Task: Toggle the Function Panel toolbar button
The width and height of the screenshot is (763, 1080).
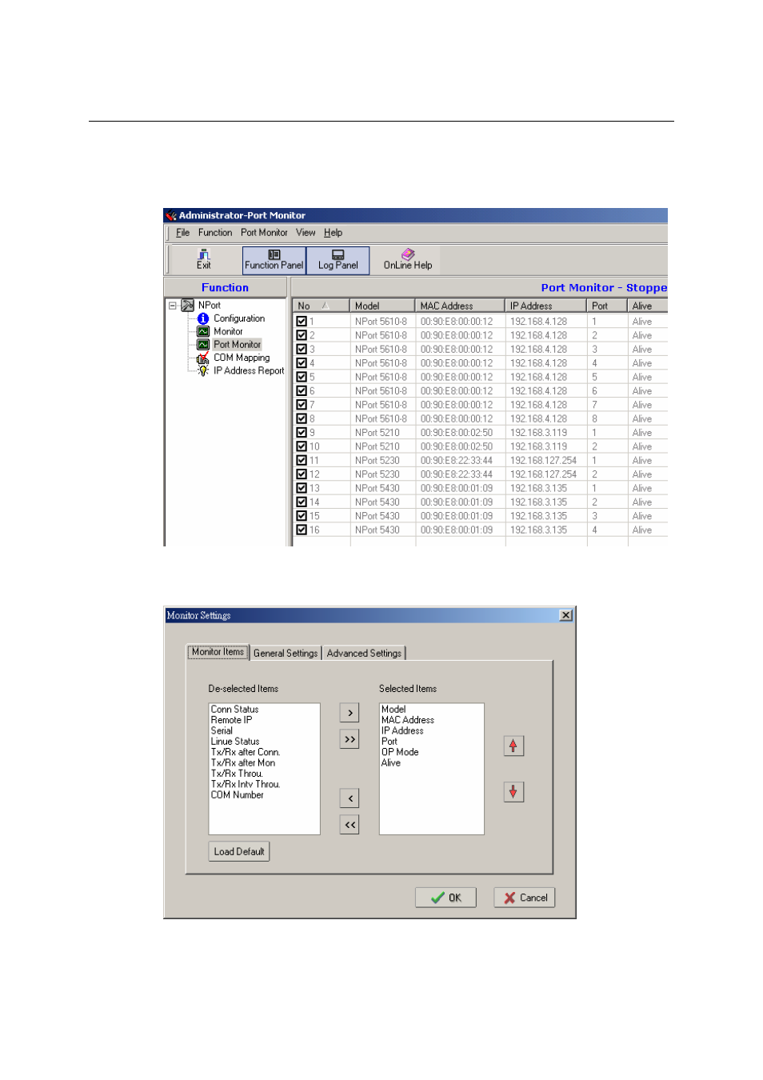Action: click(274, 260)
